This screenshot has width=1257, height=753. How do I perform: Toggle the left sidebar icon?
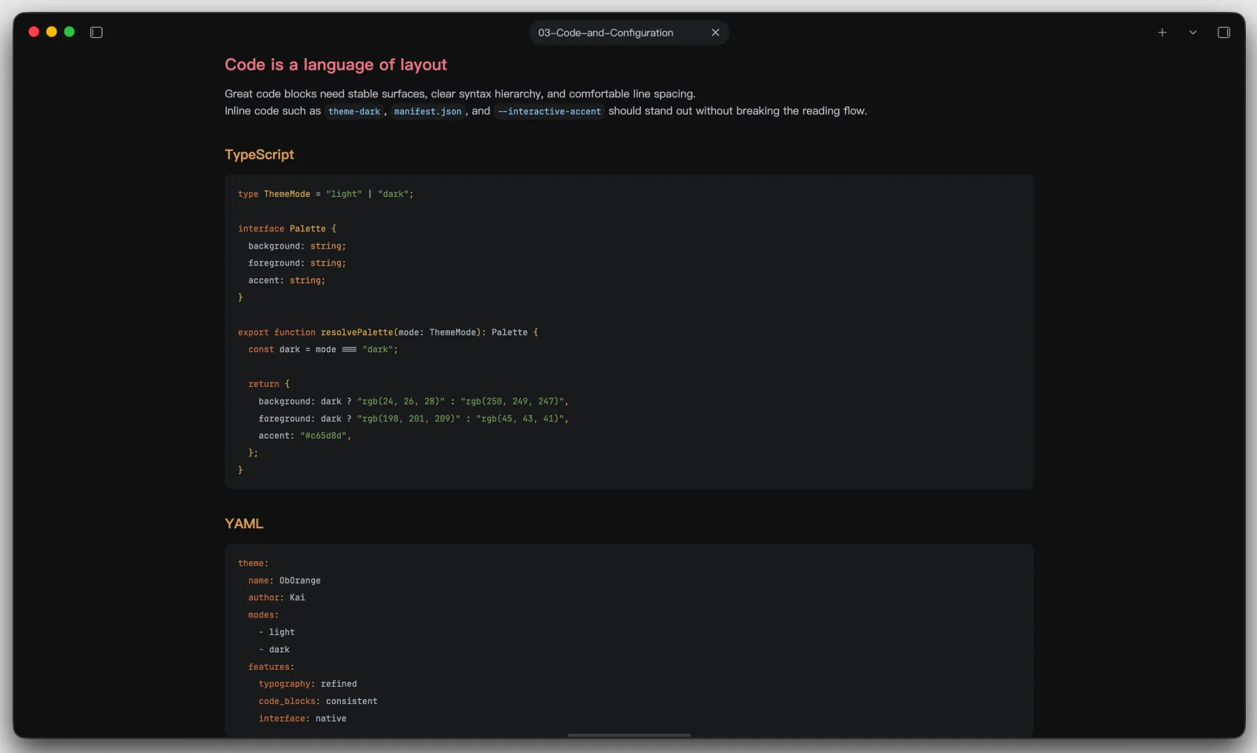pyautogui.click(x=96, y=32)
